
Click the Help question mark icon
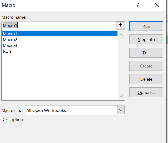[x=138, y=5]
